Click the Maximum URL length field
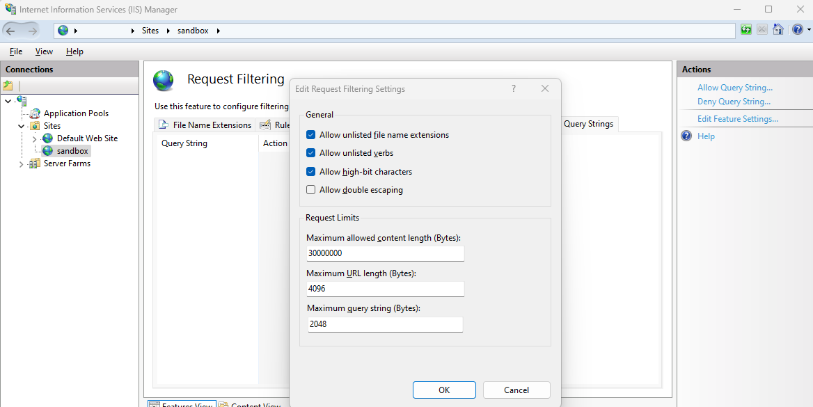Screen dimensions: 813x407 [x=385, y=289]
